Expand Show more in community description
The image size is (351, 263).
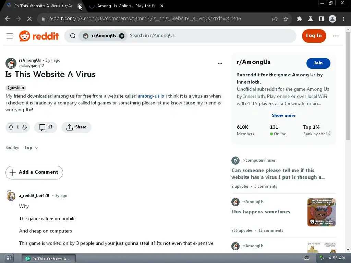click(x=283, y=115)
